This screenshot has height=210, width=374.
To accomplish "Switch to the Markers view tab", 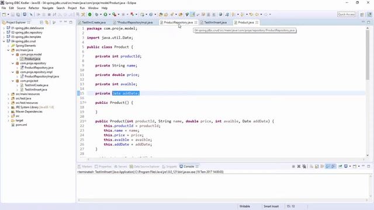I will click(x=85, y=166).
